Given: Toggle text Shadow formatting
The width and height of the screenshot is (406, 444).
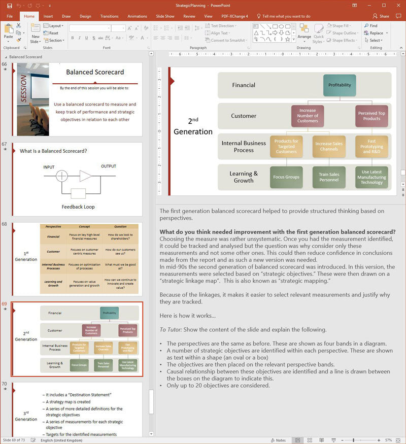Looking at the screenshot, I should coord(93,38).
